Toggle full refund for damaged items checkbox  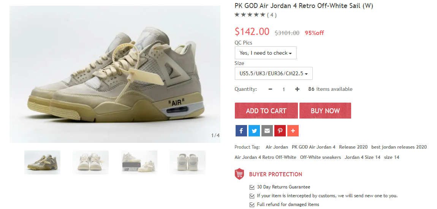click(252, 204)
